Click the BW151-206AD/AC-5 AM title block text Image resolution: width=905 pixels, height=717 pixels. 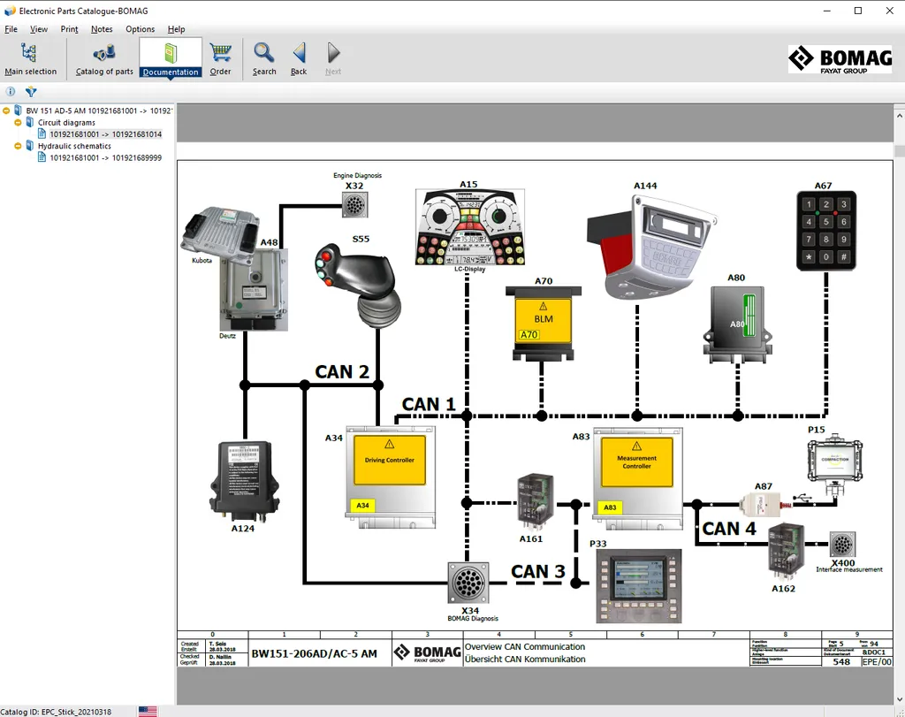(314, 653)
